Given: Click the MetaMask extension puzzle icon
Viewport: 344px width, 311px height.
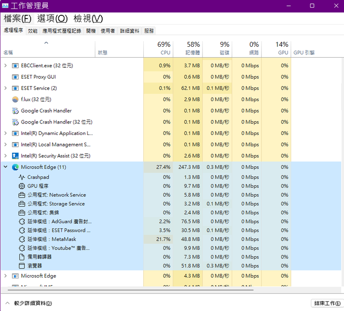Looking at the screenshot, I should (x=21, y=239).
